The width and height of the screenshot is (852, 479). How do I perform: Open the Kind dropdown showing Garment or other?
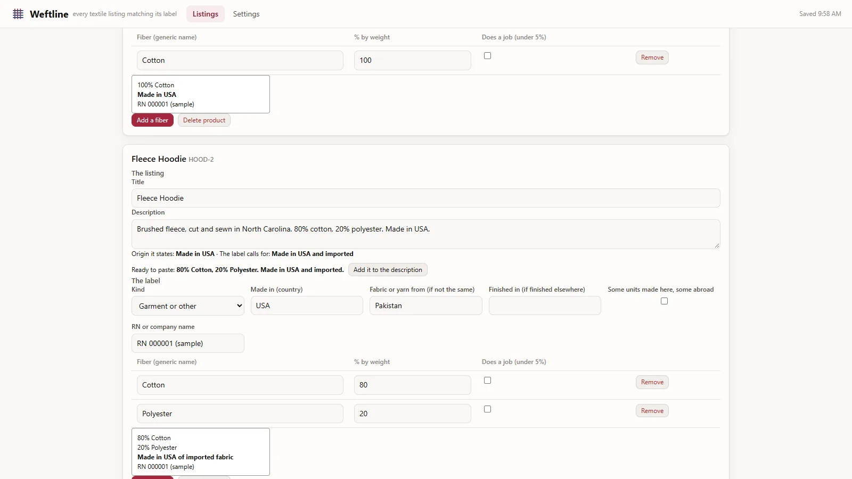(x=188, y=306)
